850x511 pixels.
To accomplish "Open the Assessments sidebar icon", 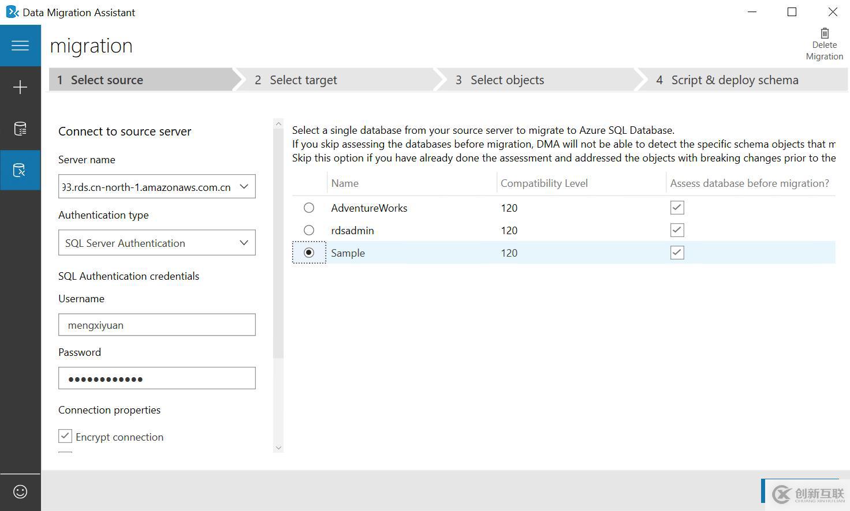I will (x=20, y=129).
